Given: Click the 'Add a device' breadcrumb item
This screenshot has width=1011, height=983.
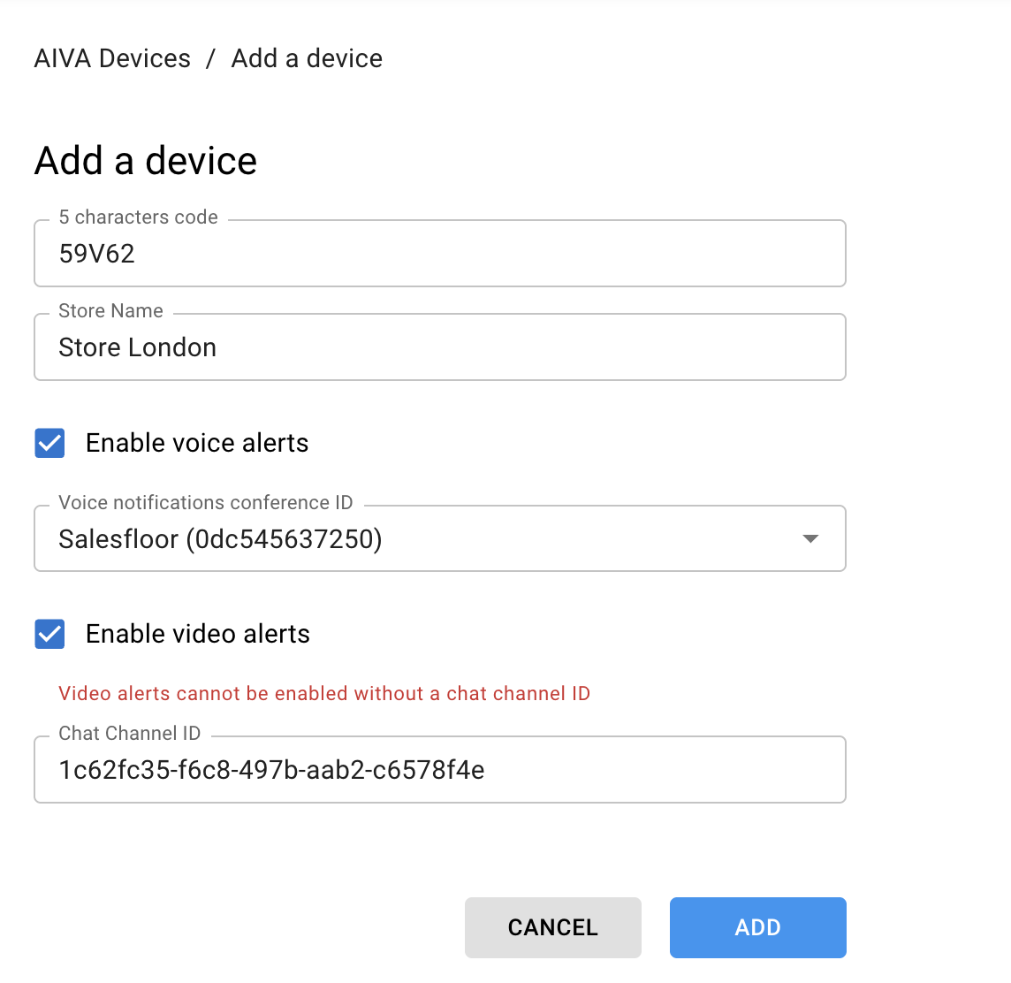Looking at the screenshot, I should tap(307, 58).
